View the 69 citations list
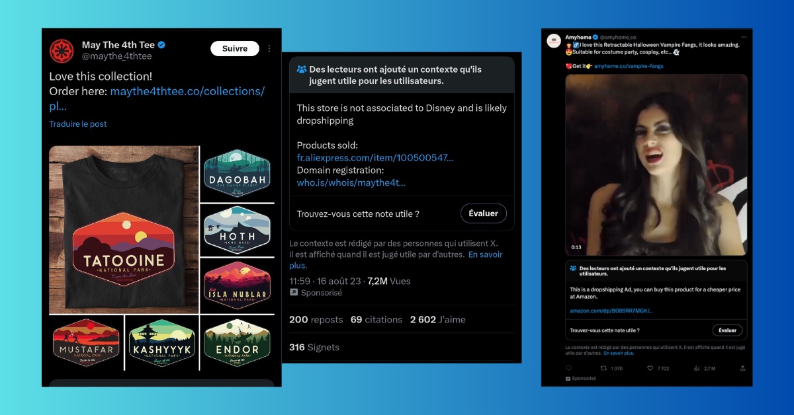The height and width of the screenshot is (415, 794). coord(376,320)
